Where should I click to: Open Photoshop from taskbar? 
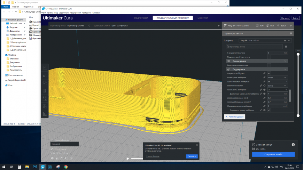tap(35, 167)
